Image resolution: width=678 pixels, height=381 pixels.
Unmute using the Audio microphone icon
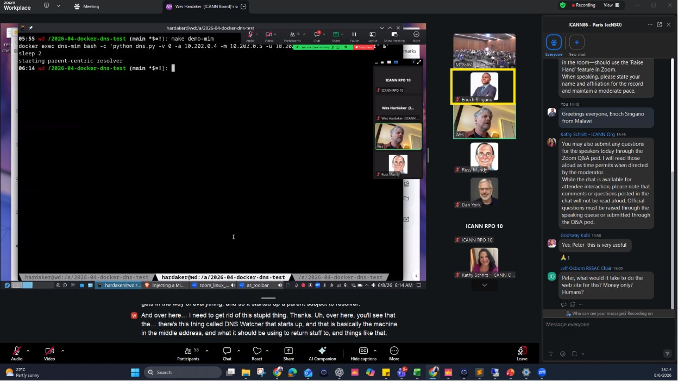tap(17, 351)
